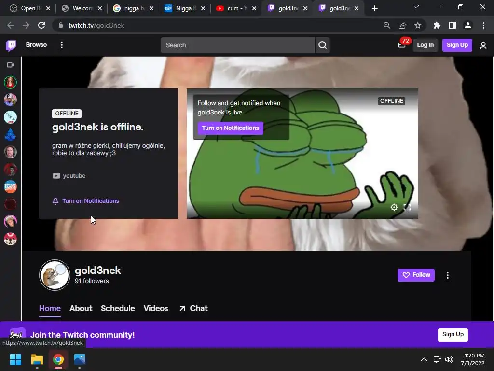This screenshot has width=494, height=371.
Task: Open video player settings gear
Action: click(x=394, y=207)
